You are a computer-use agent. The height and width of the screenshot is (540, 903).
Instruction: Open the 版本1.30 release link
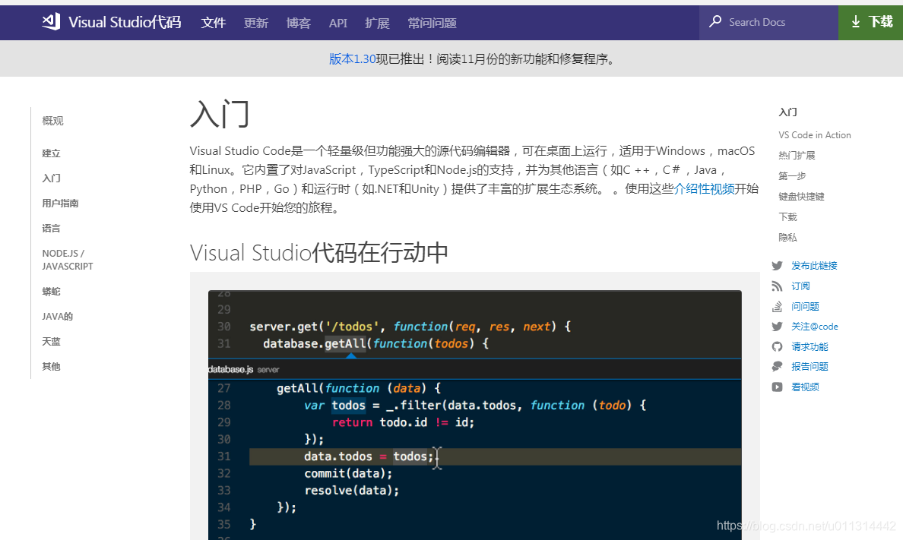pos(353,58)
